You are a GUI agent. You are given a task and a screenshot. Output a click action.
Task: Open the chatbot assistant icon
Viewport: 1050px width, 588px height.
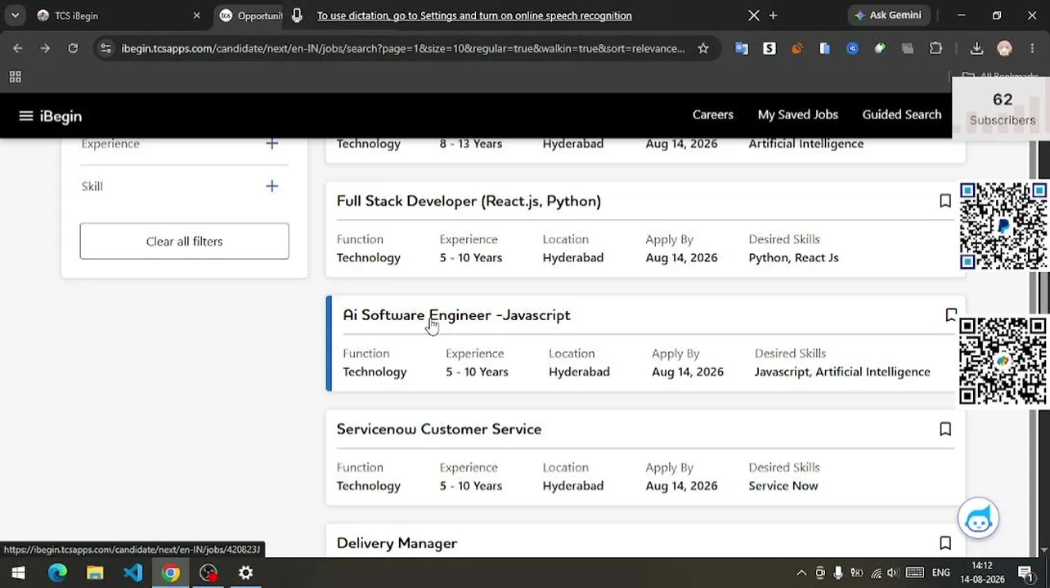coord(978,518)
